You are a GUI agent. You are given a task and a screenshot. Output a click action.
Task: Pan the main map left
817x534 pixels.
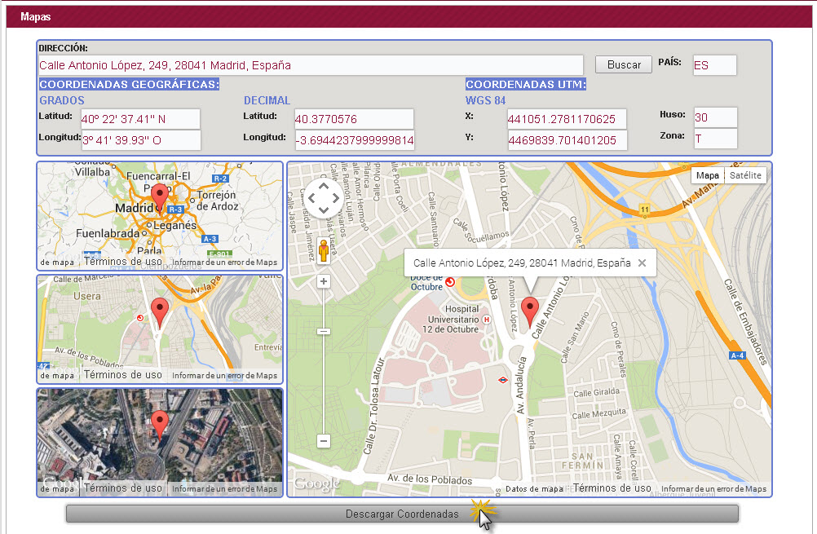point(311,198)
